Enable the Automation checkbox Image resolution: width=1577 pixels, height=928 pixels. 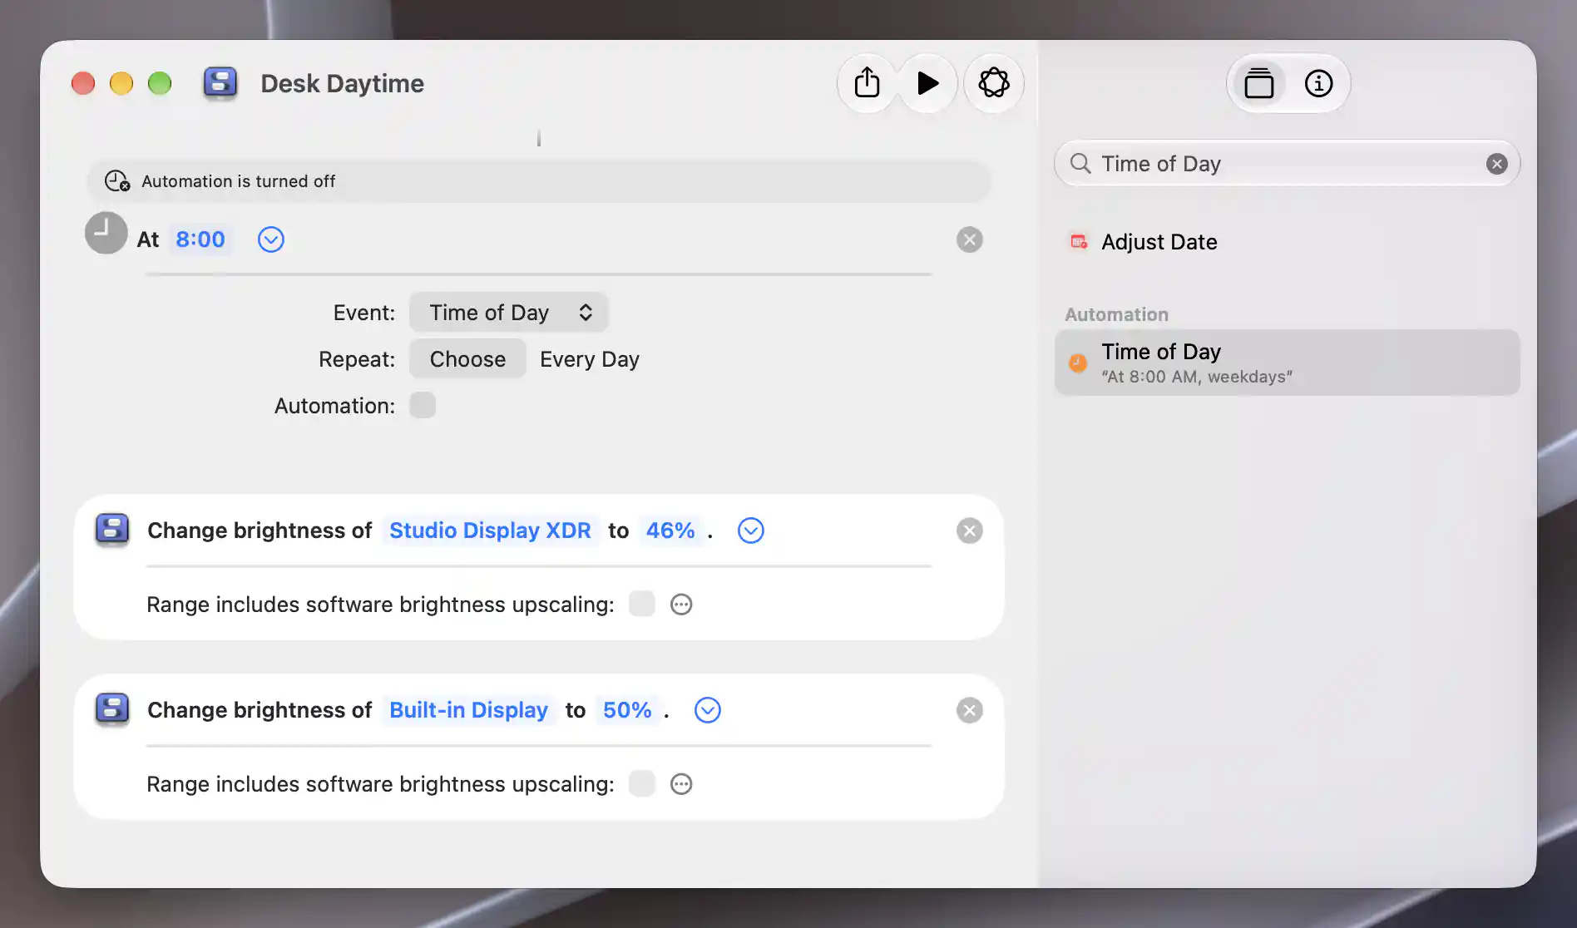click(x=423, y=405)
